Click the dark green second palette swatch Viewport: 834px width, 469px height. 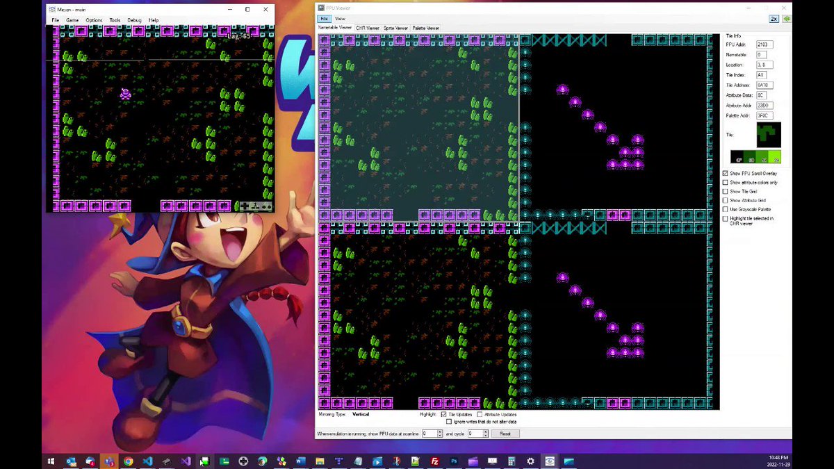(x=749, y=158)
